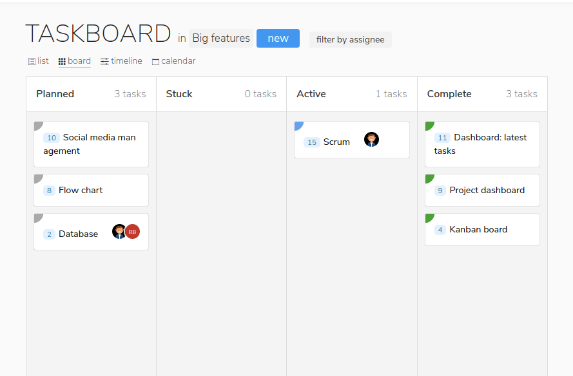Click the cartoon avatar on Database card
This screenshot has height=376, width=573.
[x=119, y=231]
